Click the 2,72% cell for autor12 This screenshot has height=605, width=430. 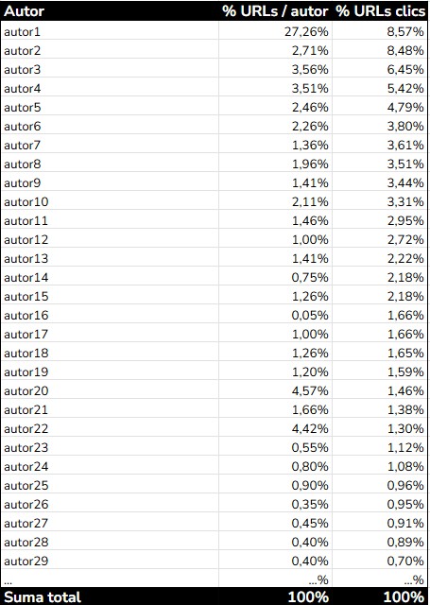[405, 239]
